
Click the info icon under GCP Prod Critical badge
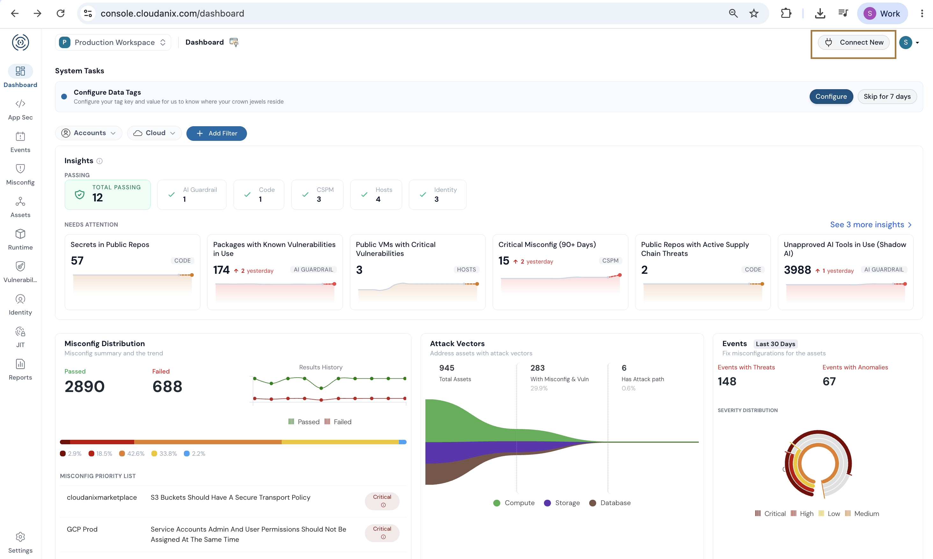383,537
